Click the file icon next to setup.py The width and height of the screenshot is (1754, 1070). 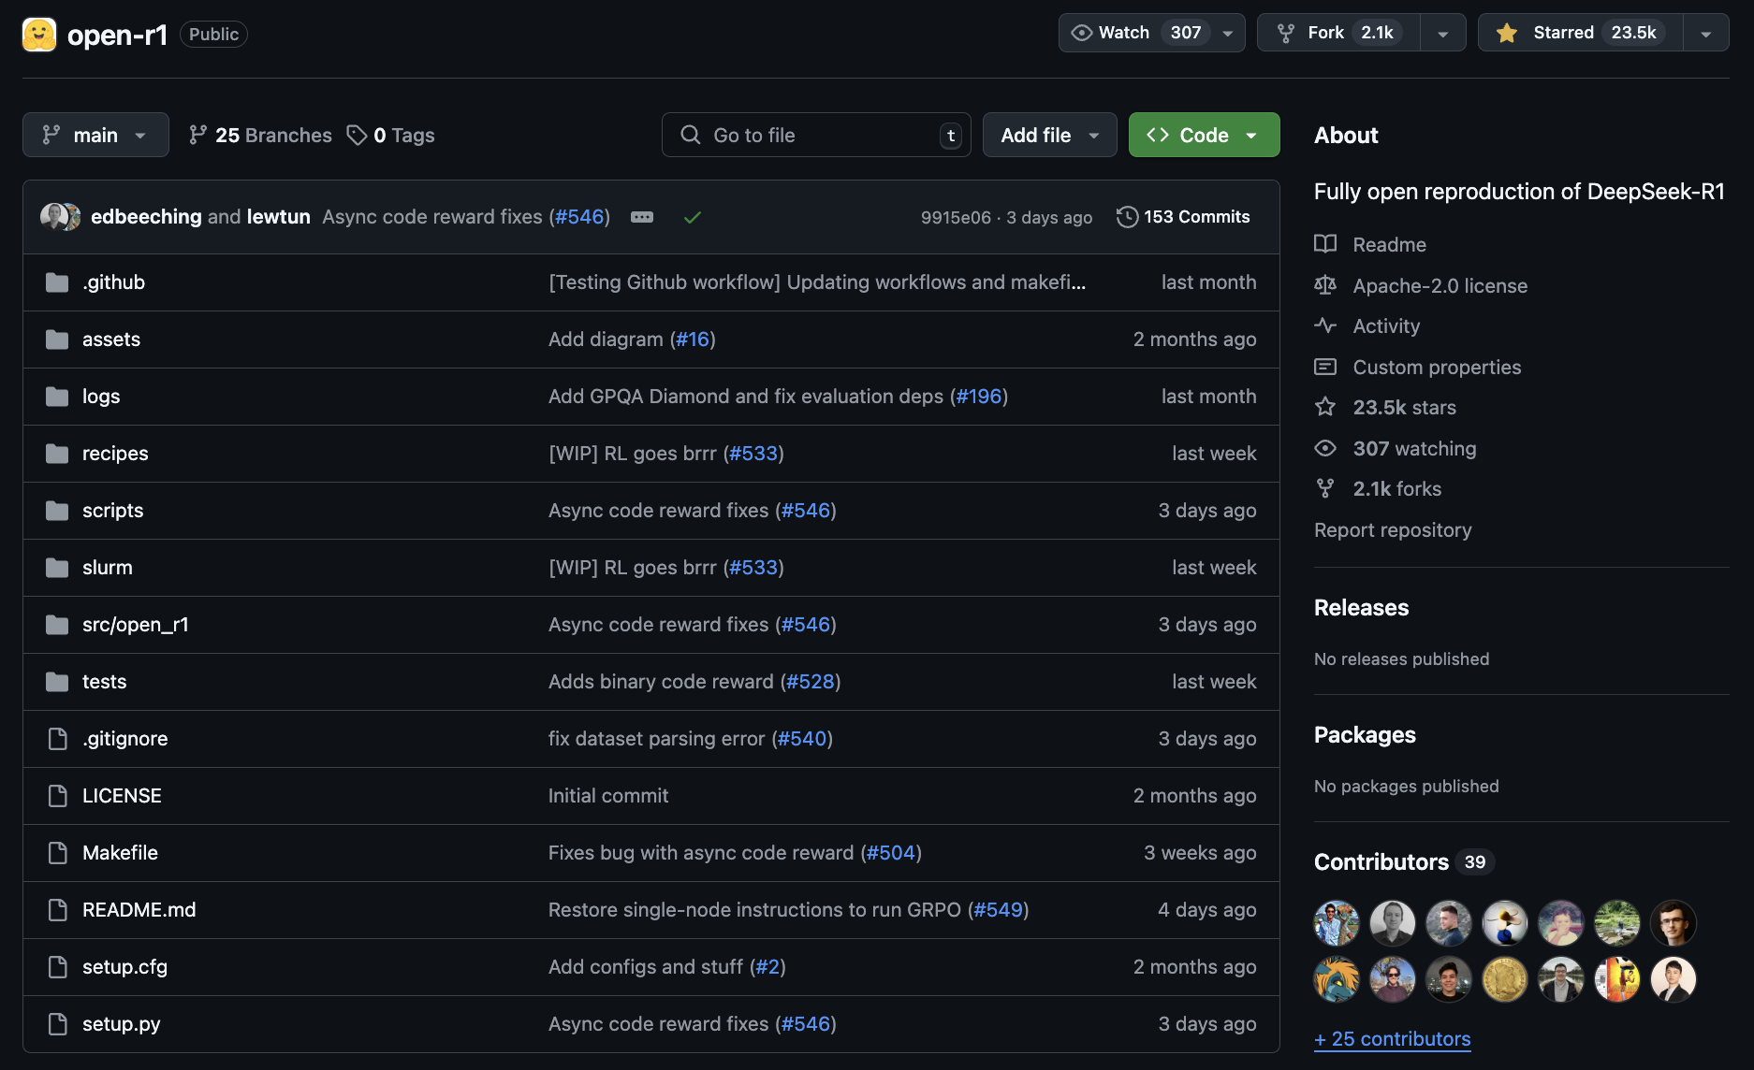point(57,1024)
